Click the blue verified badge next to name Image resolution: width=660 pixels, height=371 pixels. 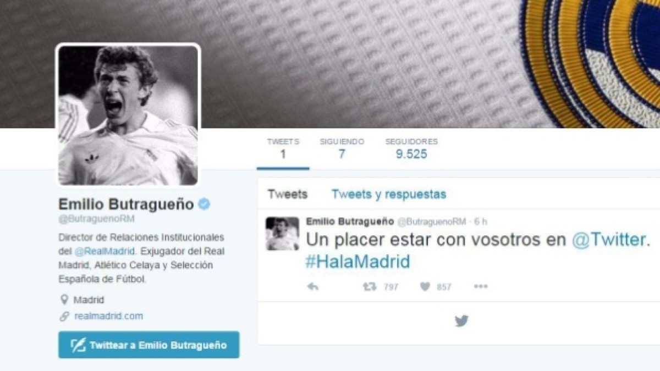(x=204, y=204)
